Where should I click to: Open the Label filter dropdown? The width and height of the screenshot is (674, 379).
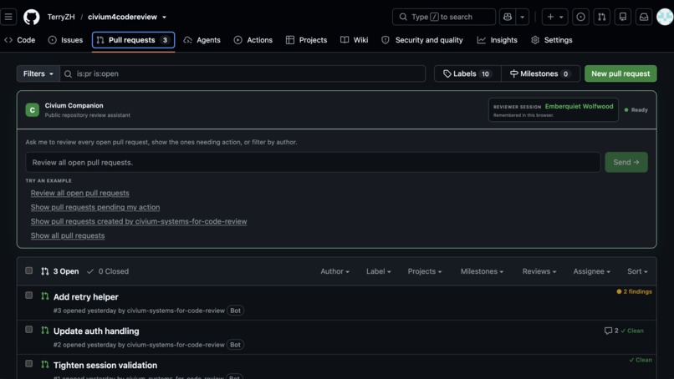tap(378, 271)
